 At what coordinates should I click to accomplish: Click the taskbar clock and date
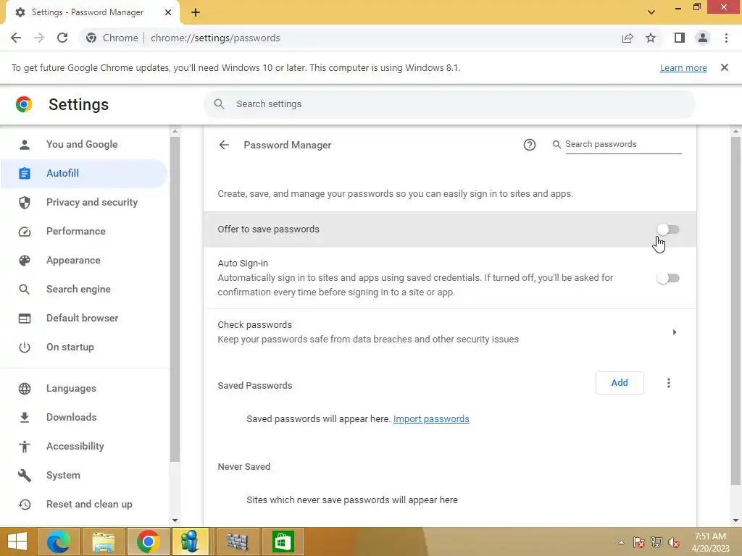pos(710,542)
